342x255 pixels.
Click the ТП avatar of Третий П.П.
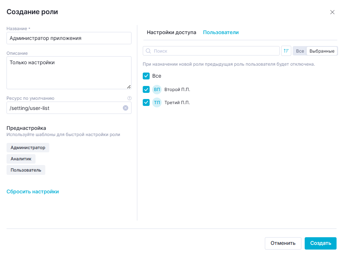[157, 103]
